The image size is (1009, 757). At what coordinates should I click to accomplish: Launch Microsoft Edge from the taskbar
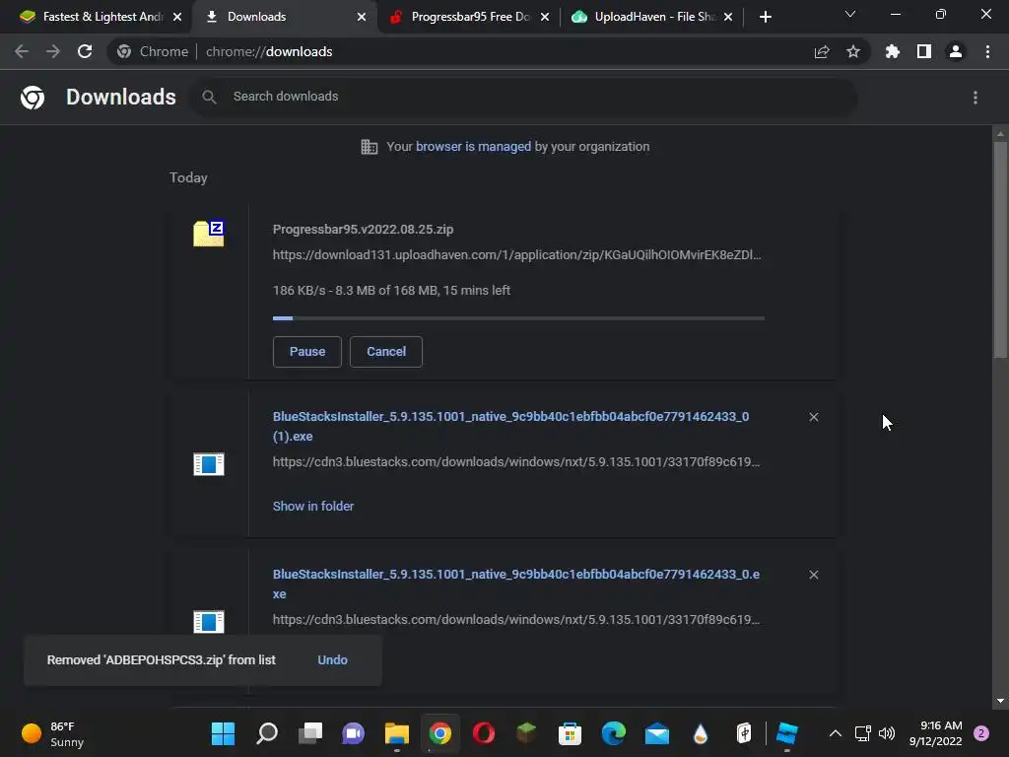point(613,733)
